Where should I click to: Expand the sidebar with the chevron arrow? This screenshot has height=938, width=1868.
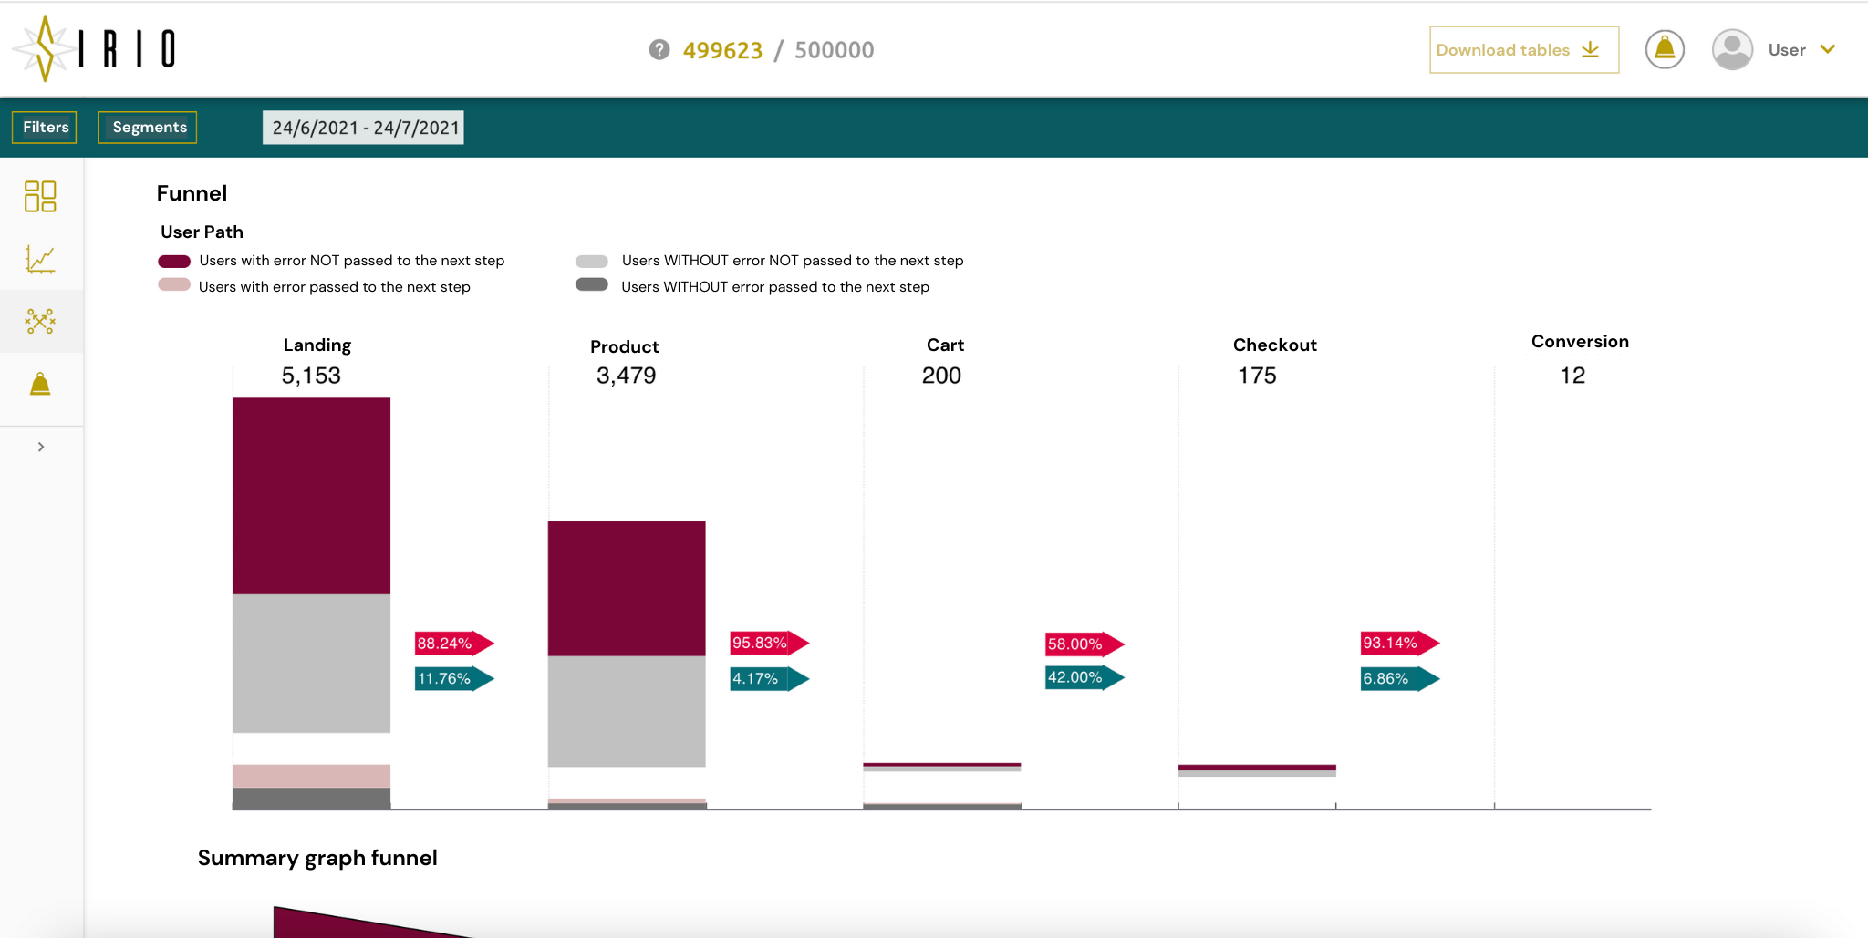click(41, 447)
